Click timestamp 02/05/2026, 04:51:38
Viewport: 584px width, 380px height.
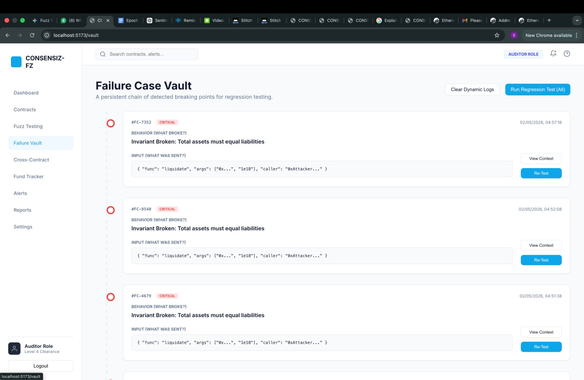point(541,296)
